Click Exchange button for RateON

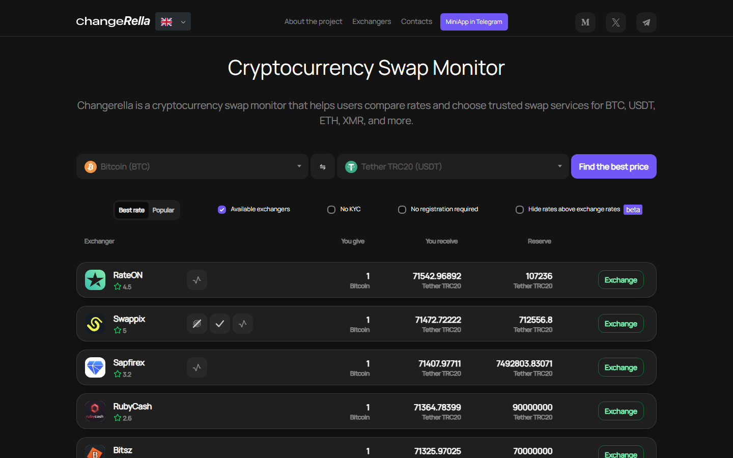tap(621, 280)
